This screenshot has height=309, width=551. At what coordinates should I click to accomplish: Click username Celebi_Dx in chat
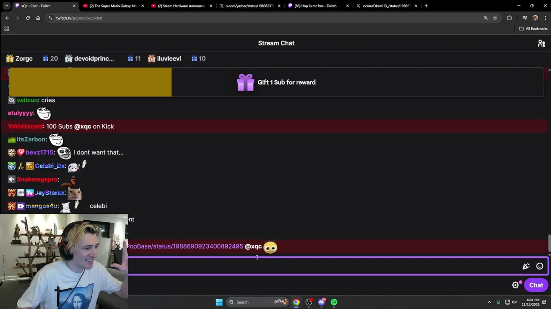tap(50, 166)
